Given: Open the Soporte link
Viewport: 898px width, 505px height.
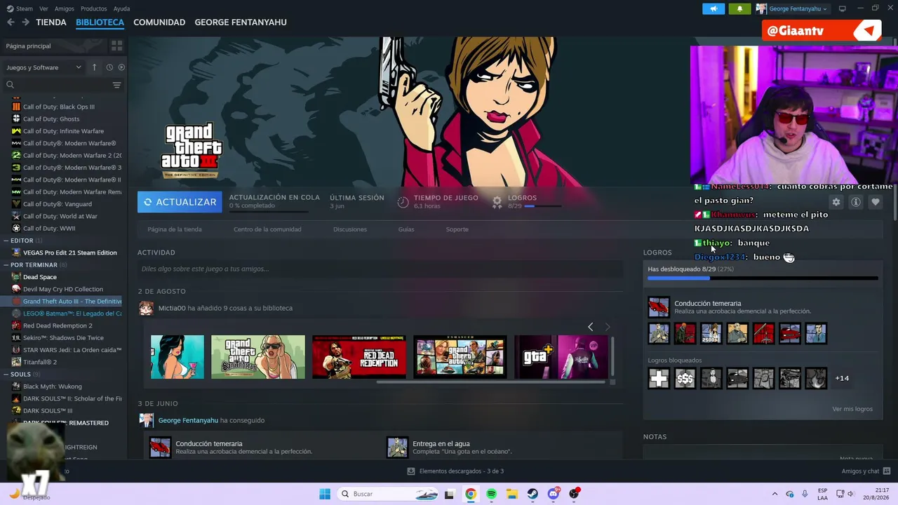Looking at the screenshot, I should coord(457,229).
